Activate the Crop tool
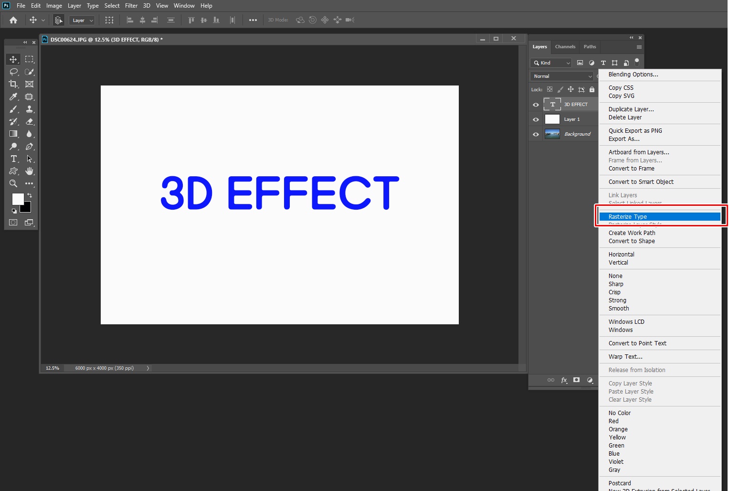This screenshot has width=729, height=491. (13, 84)
